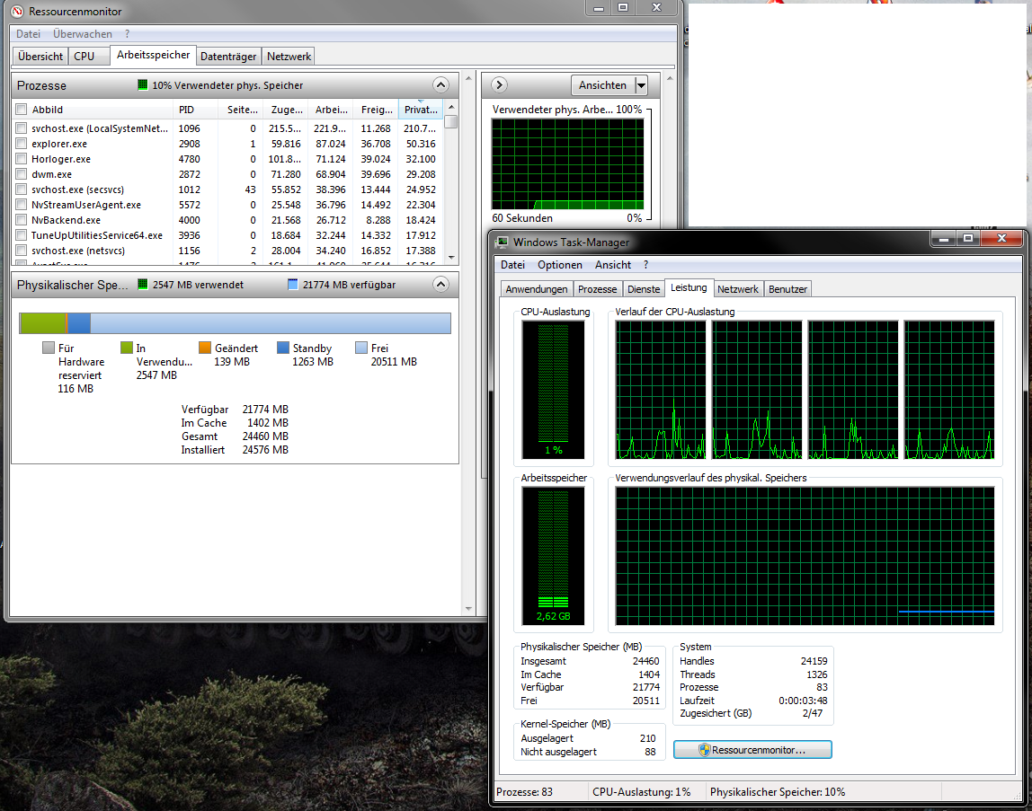
Task: Switch to the Datenträger tab
Action: tap(228, 57)
